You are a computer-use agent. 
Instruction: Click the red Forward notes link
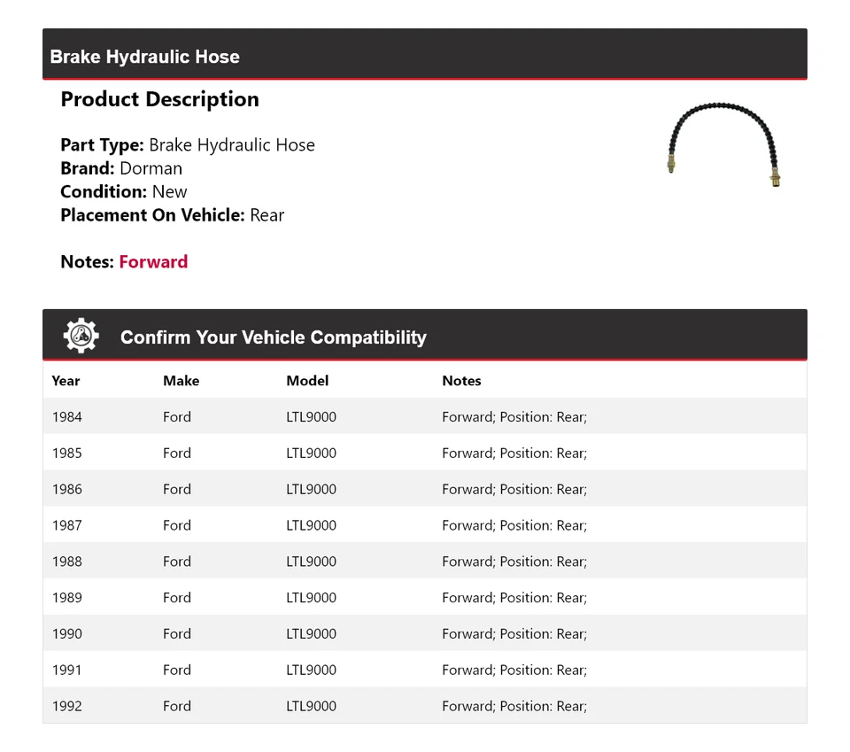152,261
